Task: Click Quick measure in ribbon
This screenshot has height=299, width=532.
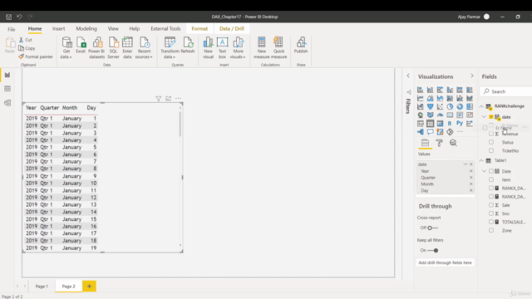Action: point(279,48)
